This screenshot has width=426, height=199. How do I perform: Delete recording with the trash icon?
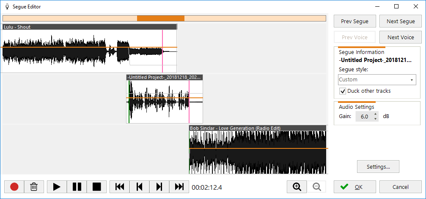point(34,187)
